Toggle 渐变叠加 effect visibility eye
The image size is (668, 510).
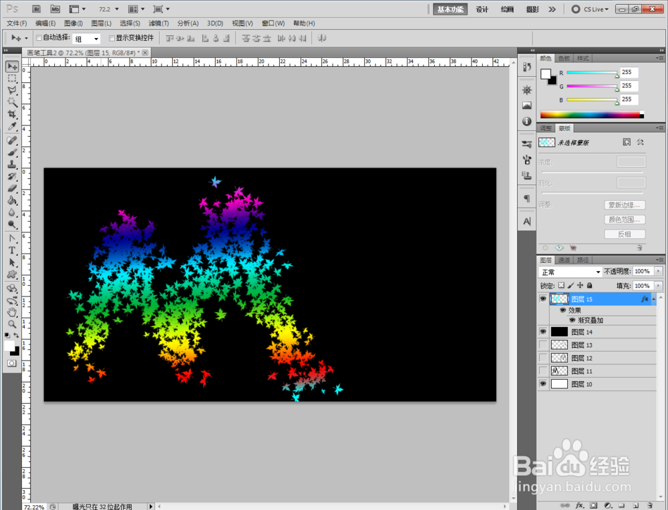(572, 320)
